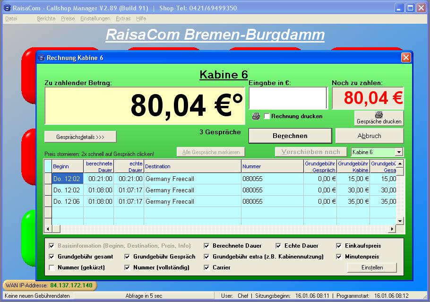Click the RaisaCom Bremen-Burgdamm heading

coord(215,35)
